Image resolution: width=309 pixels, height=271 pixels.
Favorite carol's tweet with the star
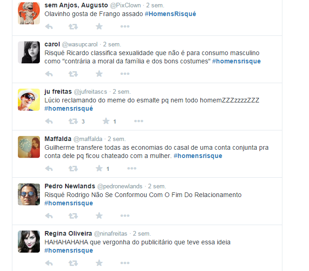99,74
